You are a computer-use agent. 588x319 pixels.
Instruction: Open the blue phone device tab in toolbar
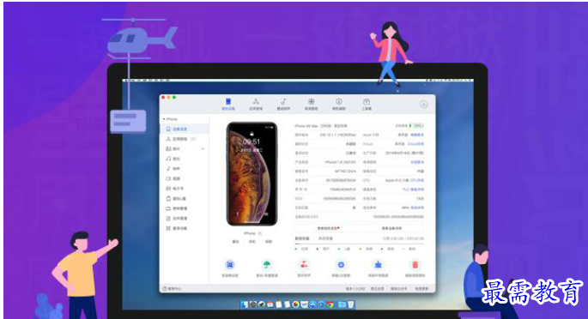[228, 104]
